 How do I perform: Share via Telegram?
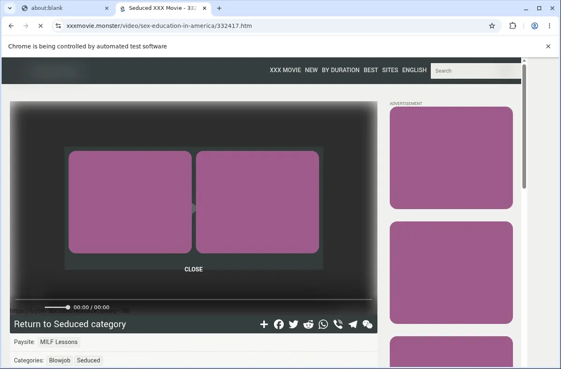point(353,324)
